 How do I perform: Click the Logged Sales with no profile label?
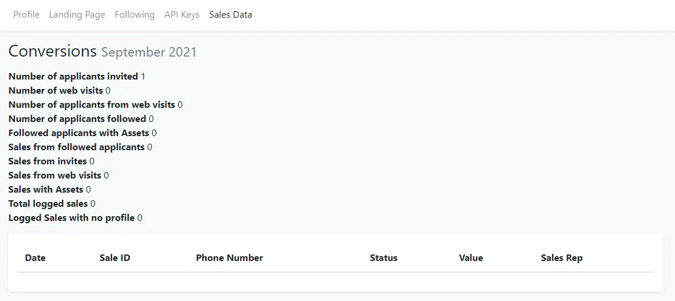pos(71,218)
